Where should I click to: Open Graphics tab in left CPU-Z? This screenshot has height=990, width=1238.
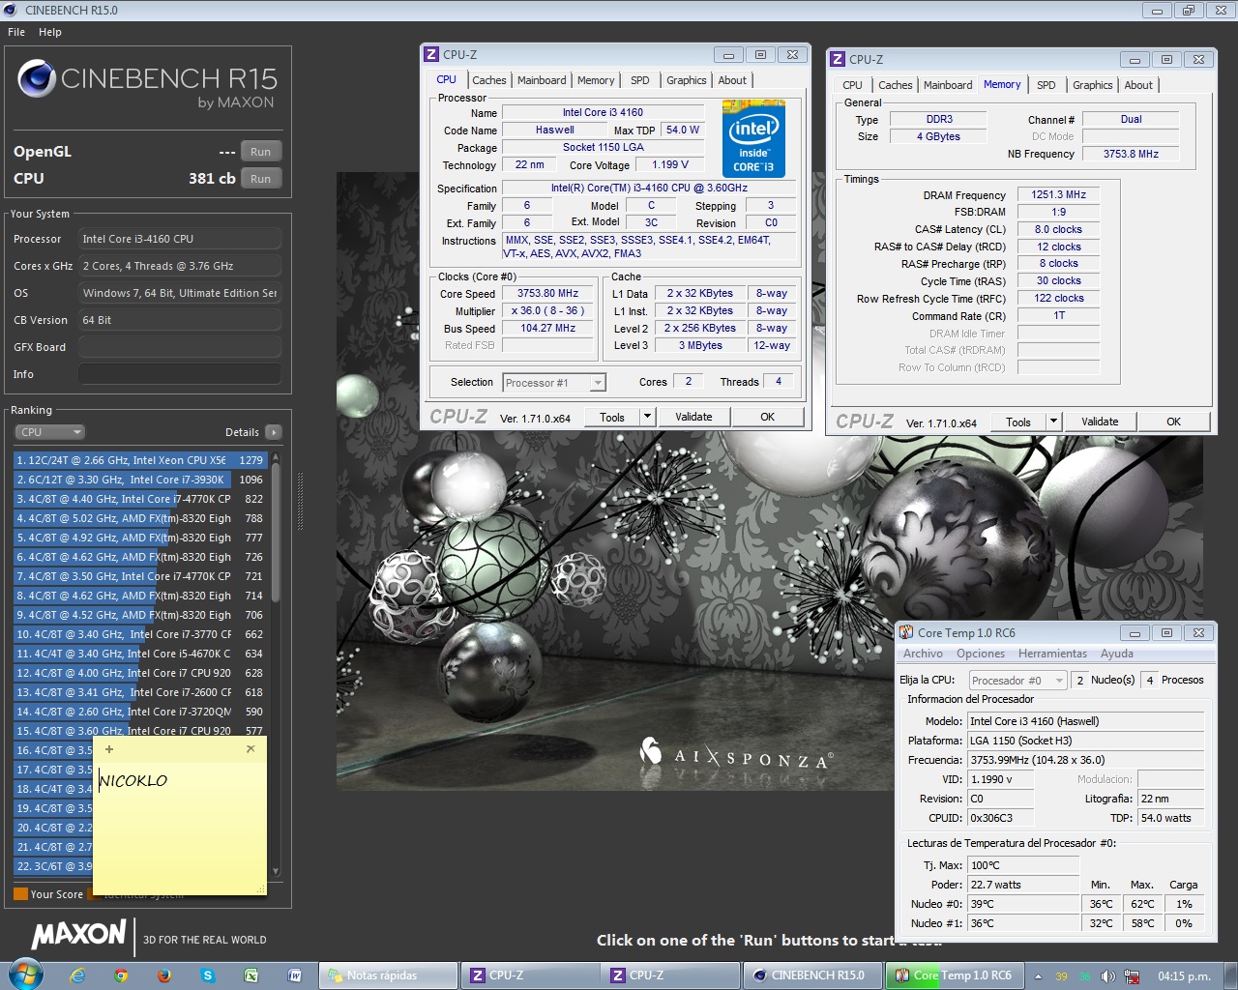coord(687,80)
